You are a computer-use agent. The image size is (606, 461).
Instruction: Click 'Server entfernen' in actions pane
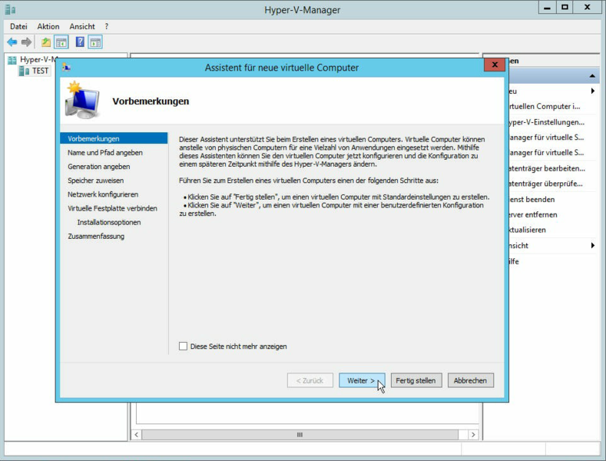[533, 214]
